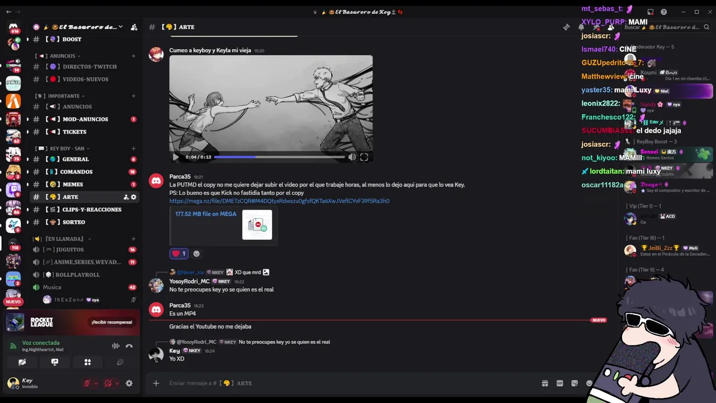Image resolution: width=716 pixels, height=403 pixels.
Task: Open Discord help question mark
Action: click(664, 12)
